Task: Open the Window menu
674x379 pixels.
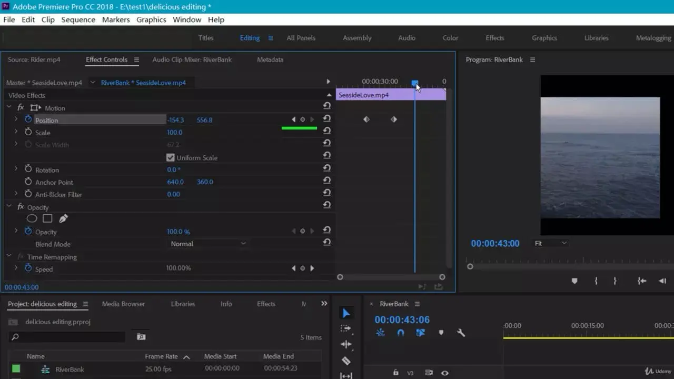Action: pos(187,19)
